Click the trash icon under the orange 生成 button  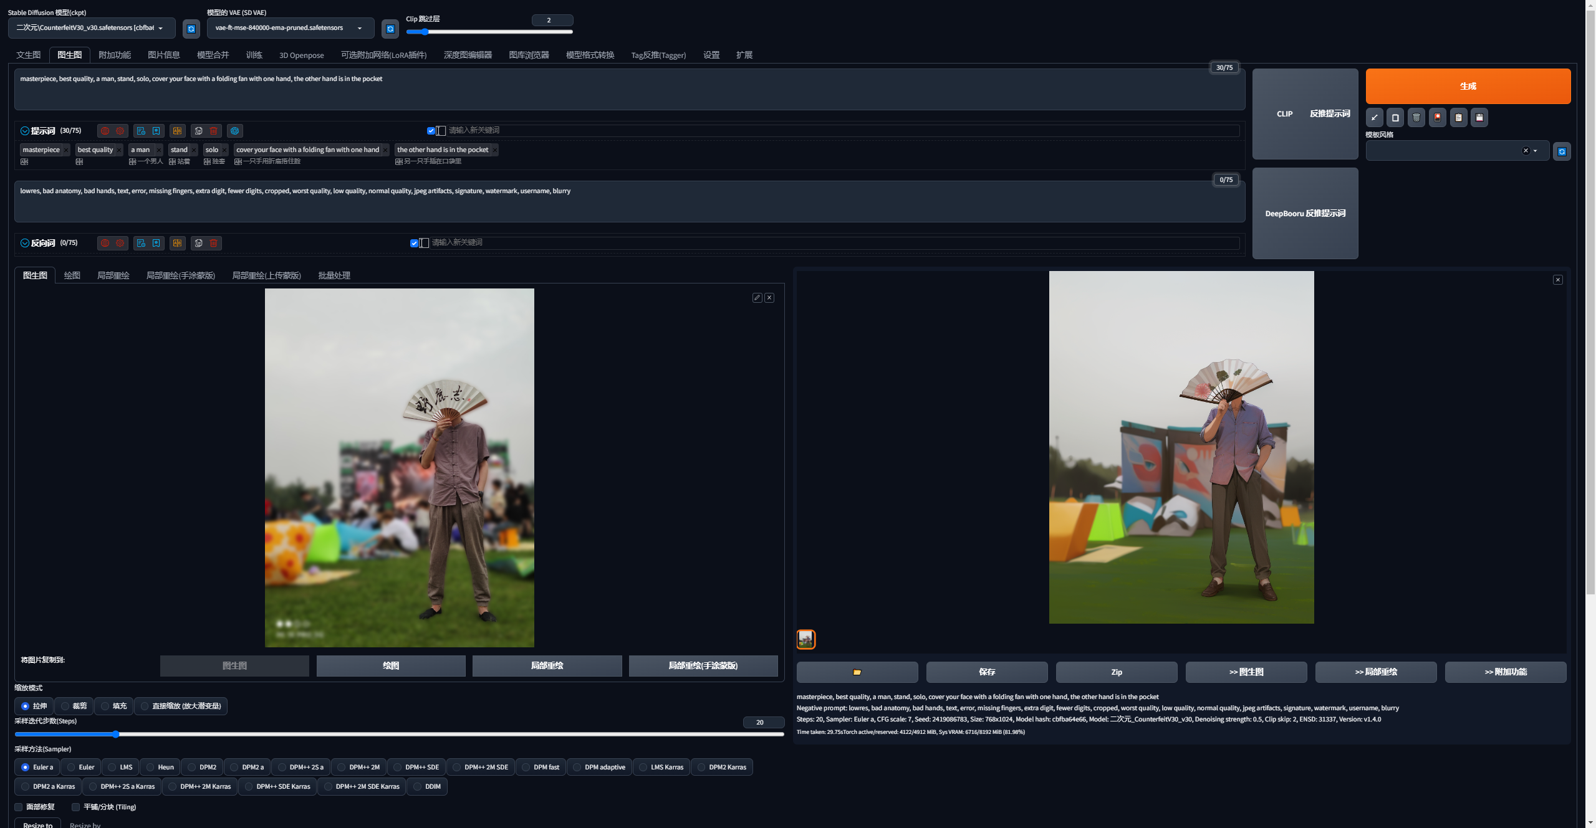point(1416,117)
